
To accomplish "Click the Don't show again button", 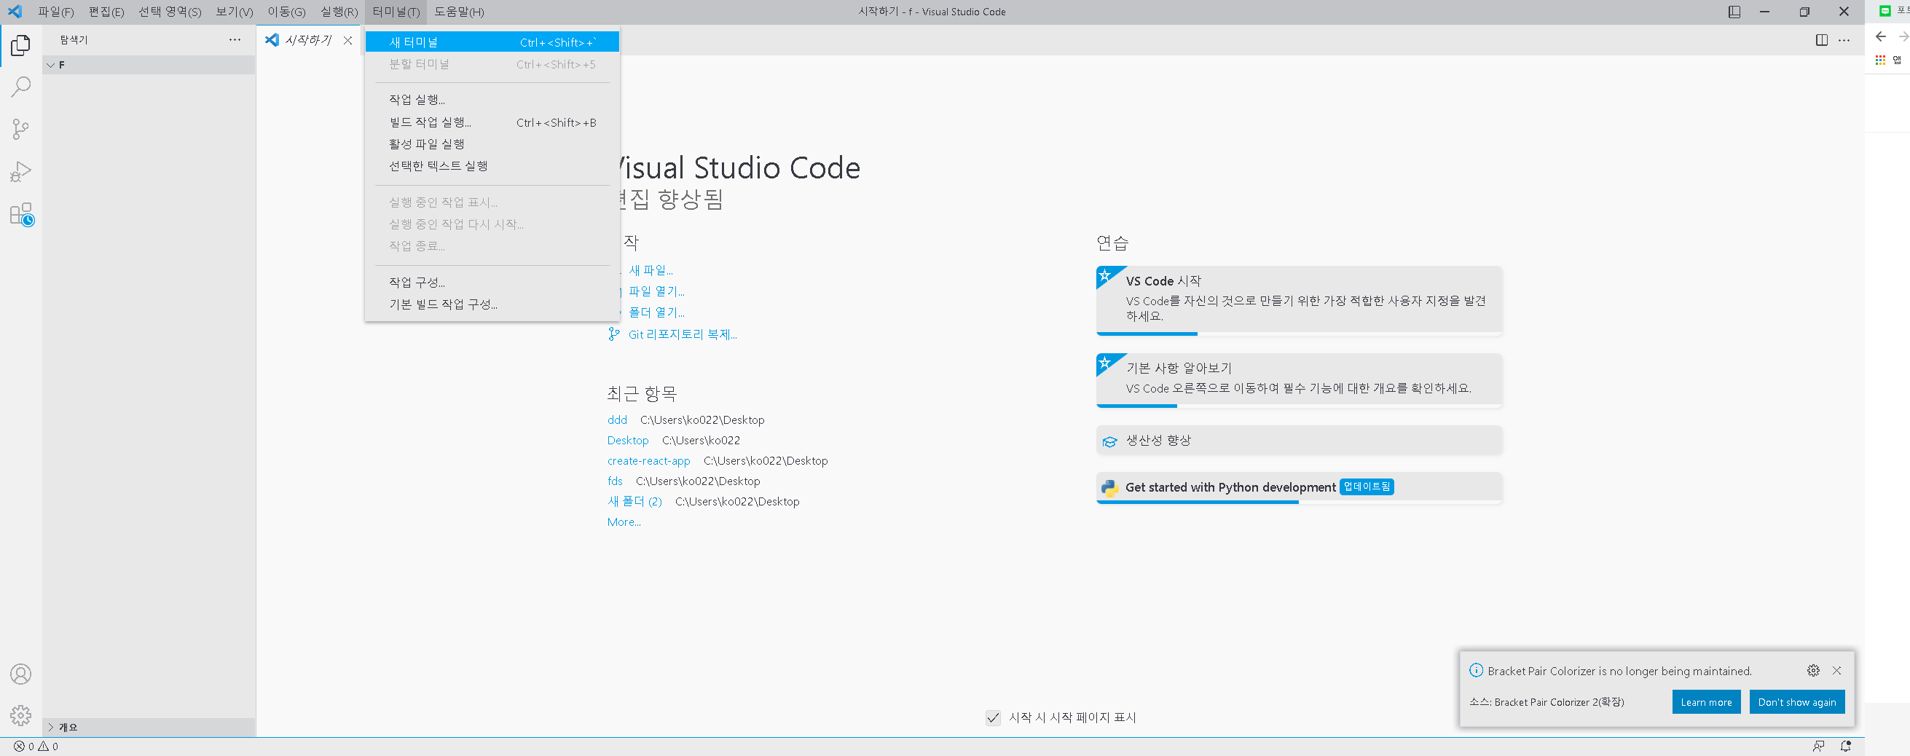I will click(x=1796, y=702).
